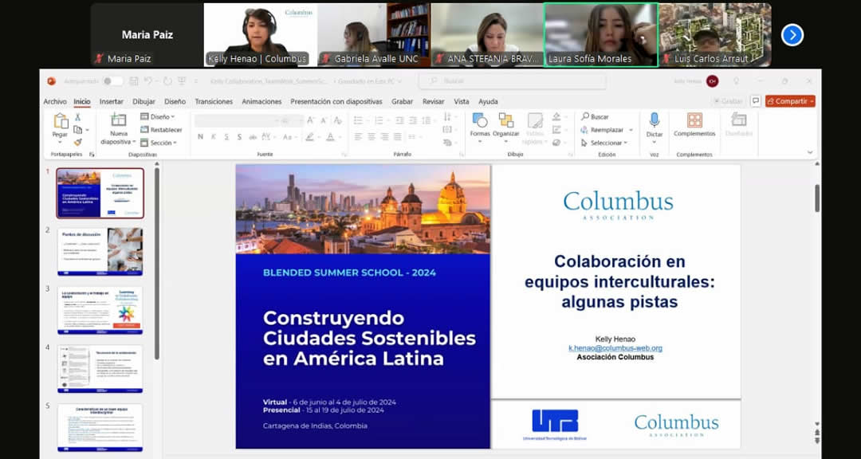This screenshot has width=861, height=459.
Task: Click Laura Sofía Morales video tile
Action: click(601, 35)
